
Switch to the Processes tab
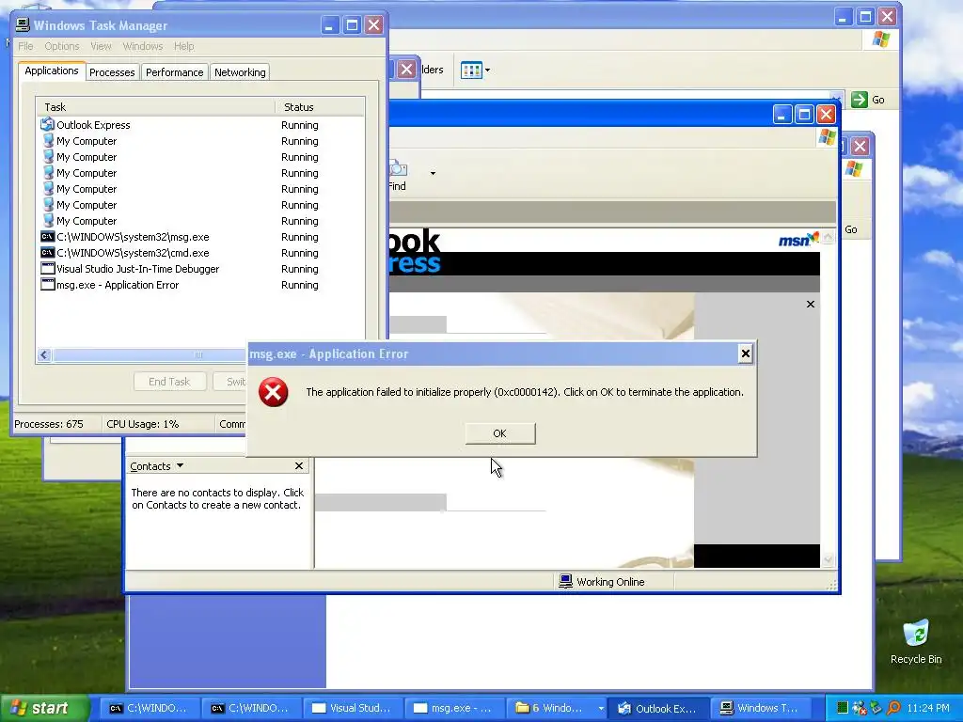(112, 72)
